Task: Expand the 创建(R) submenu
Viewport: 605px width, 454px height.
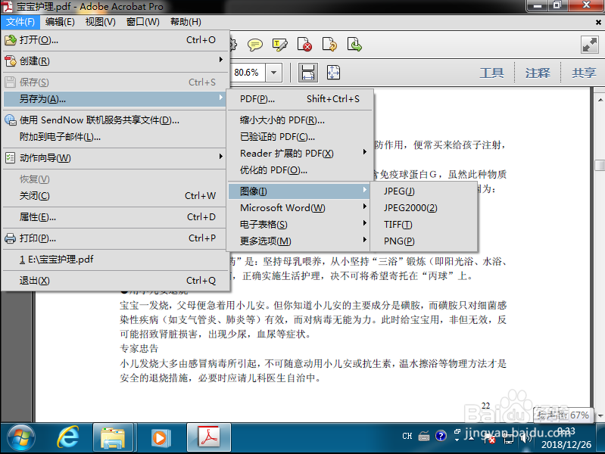Action: 115,61
